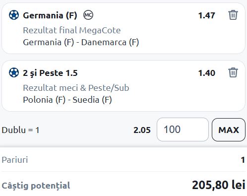Focus the stake input showing 100
The width and height of the screenshot is (247, 196).
(183, 130)
